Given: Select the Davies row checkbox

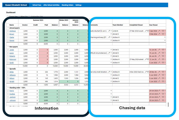Looking at the screenshot, I should tap(8, 40).
